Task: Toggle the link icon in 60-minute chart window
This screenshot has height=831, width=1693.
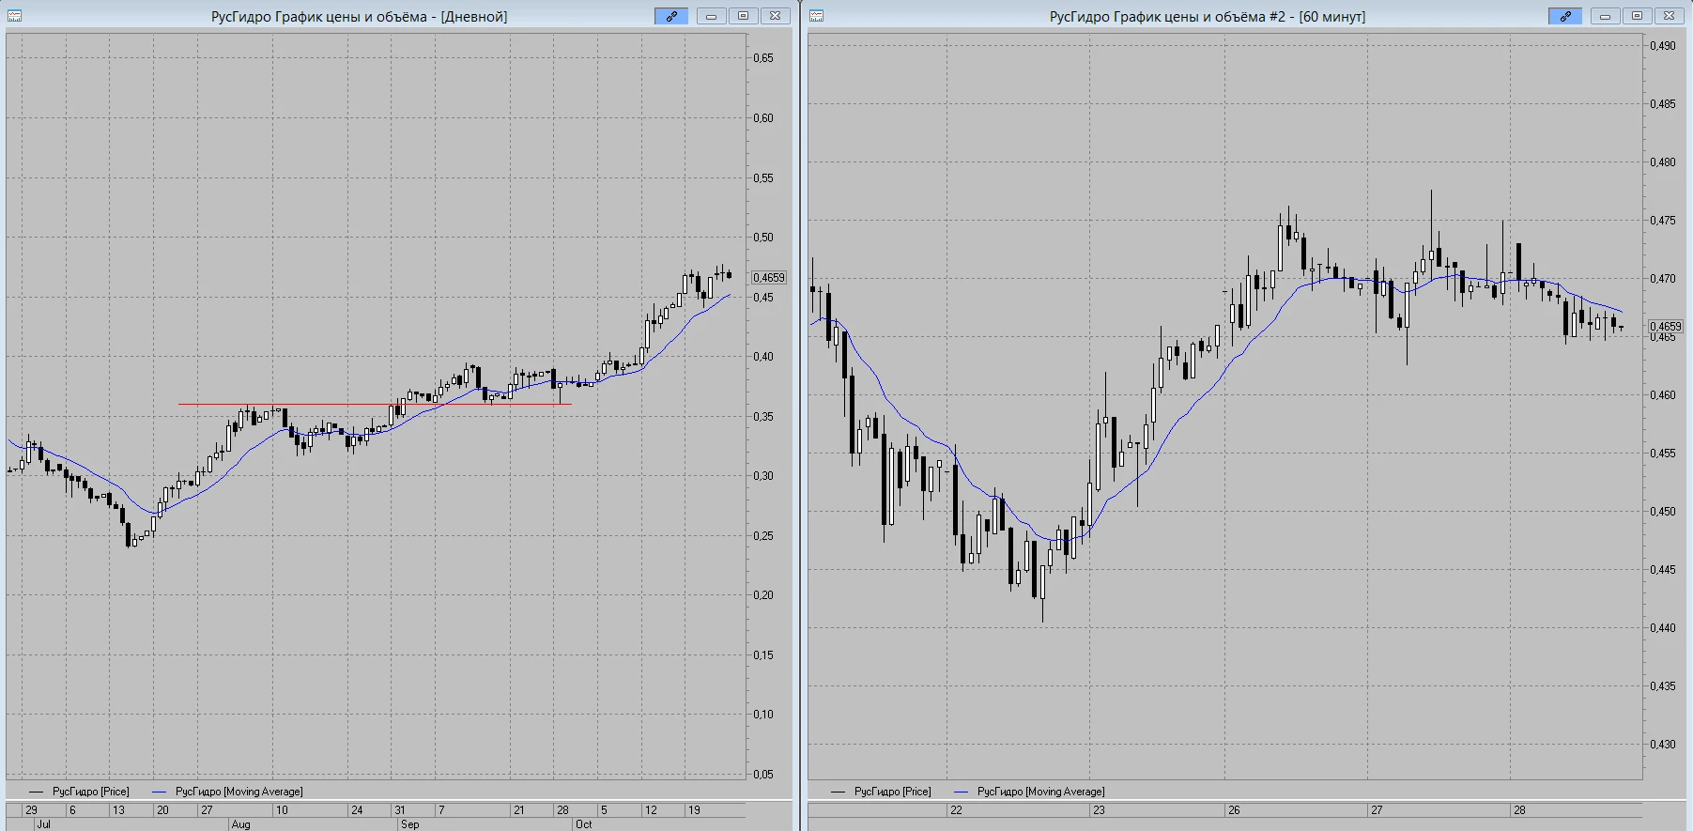Action: pyautogui.click(x=1565, y=16)
